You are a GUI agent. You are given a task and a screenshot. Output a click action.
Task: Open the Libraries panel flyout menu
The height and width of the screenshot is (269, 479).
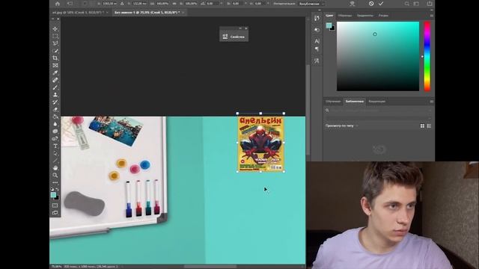click(431, 102)
